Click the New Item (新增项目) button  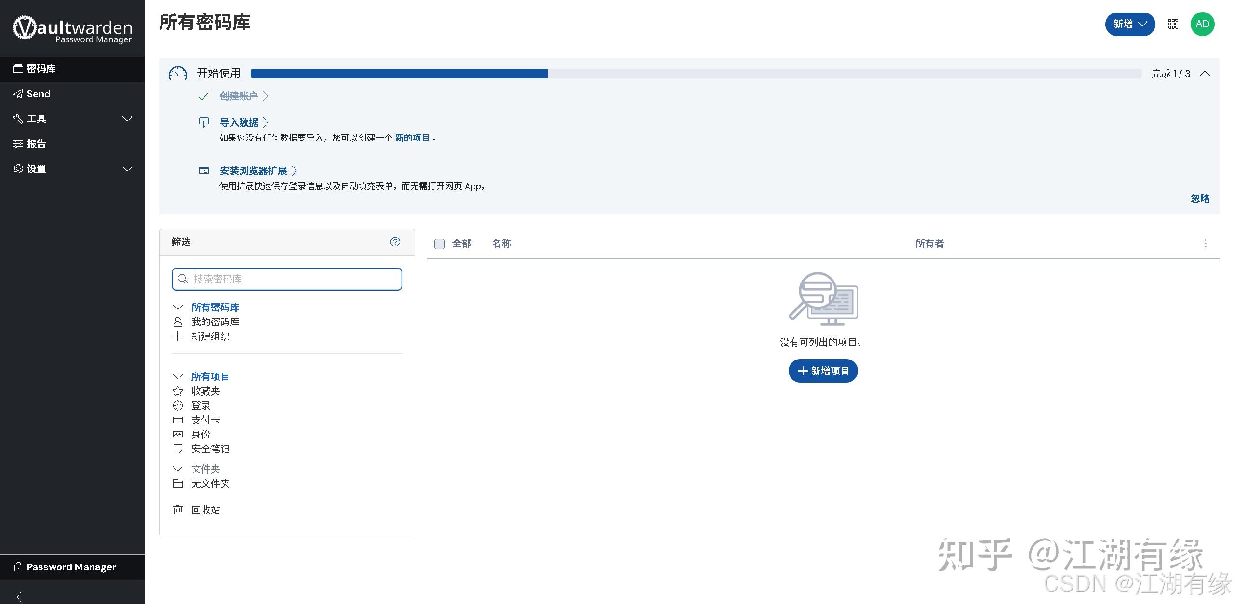tap(823, 371)
